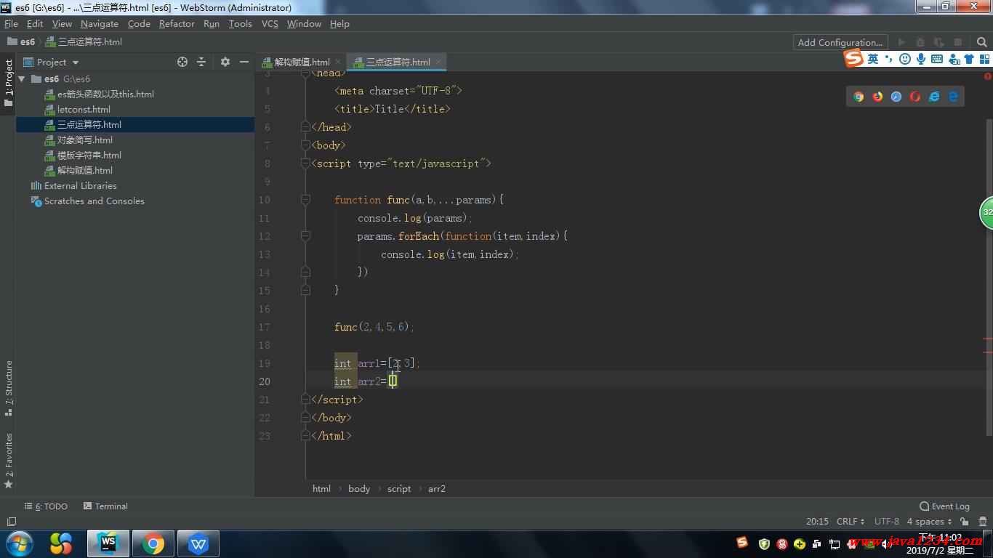Toggle the 1: Project tool window stripe

(x=9, y=83)
